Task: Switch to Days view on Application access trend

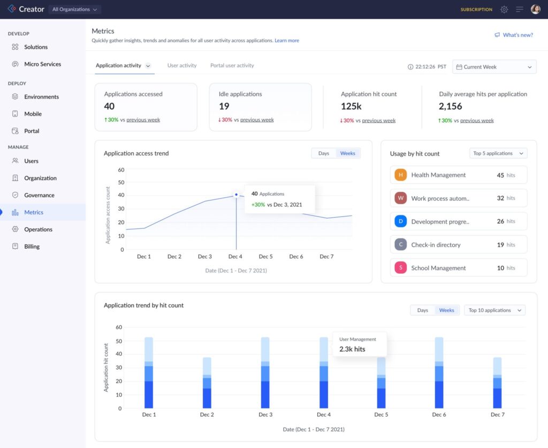Action: click(323, 153)
